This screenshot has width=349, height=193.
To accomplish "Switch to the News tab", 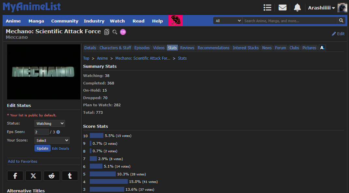I will [267, 48].
